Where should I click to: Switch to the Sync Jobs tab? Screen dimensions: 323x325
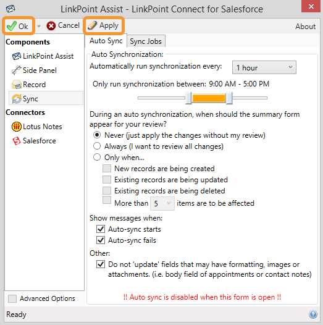coord(146,41)
